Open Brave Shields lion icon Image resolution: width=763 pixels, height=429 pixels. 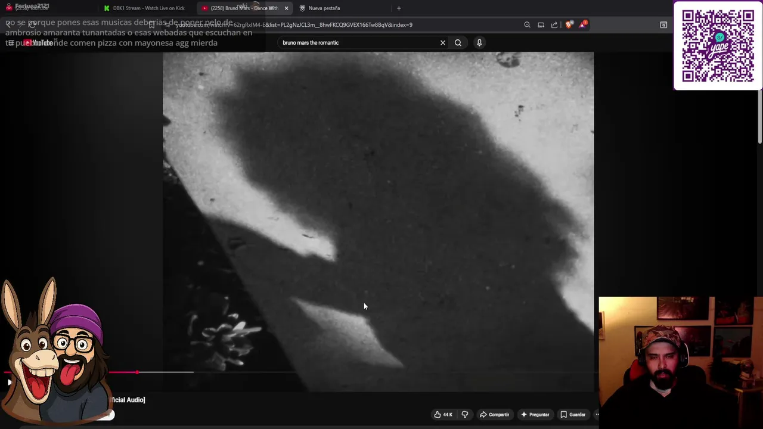[x=569, y=25]
